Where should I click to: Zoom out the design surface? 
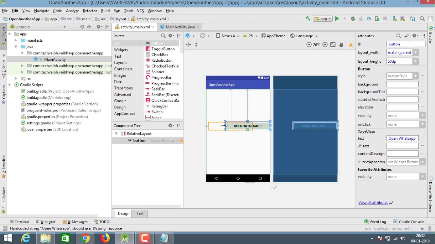309,44
